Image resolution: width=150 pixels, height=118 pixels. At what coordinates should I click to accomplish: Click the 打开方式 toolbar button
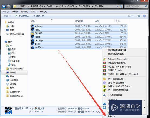click(22, 16)
